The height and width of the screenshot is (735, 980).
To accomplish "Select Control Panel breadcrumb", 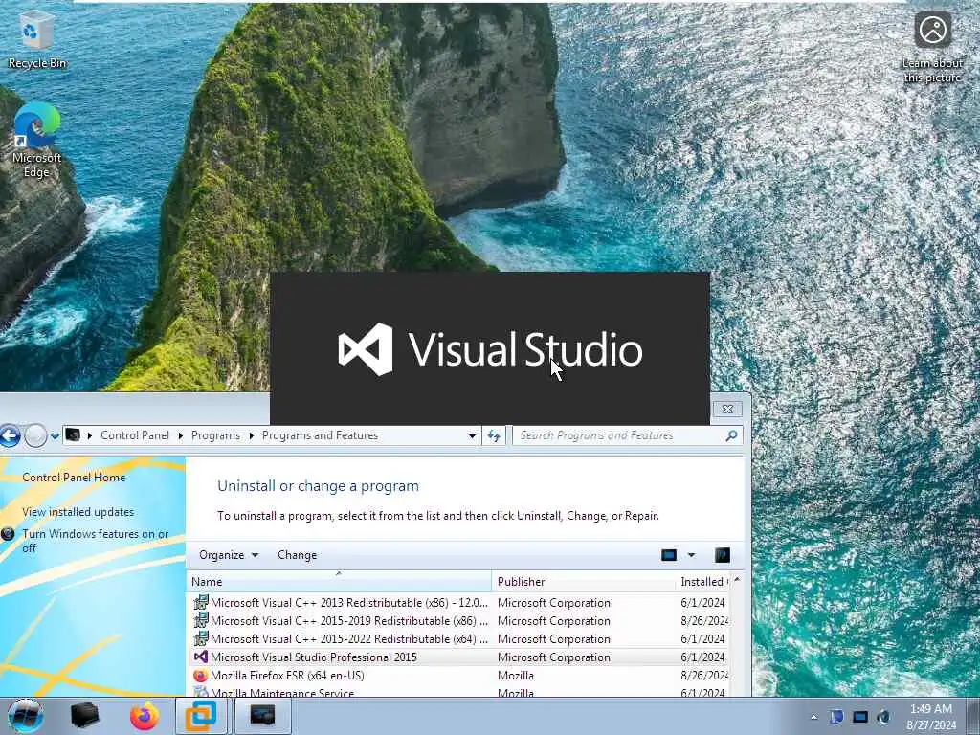I will point(134,435).
